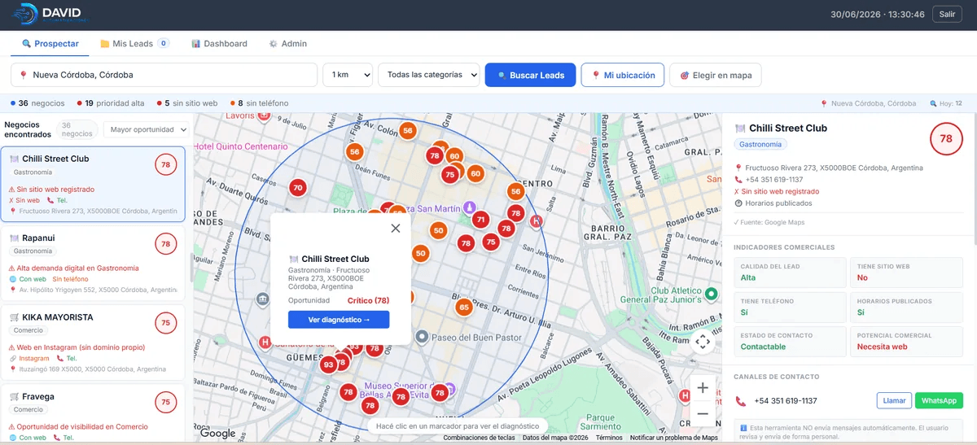Click the '36 negocios' summary stat
Viewport: 977px width, 445px height.
point(37,103)
